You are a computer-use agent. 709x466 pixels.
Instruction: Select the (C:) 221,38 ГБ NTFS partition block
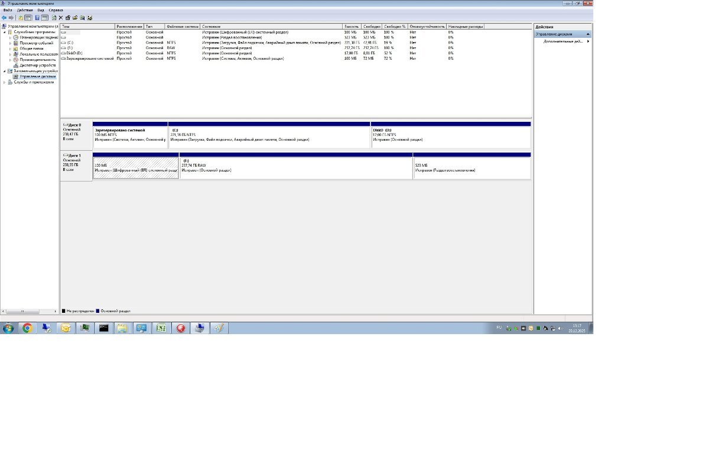[x=269, y=137]
